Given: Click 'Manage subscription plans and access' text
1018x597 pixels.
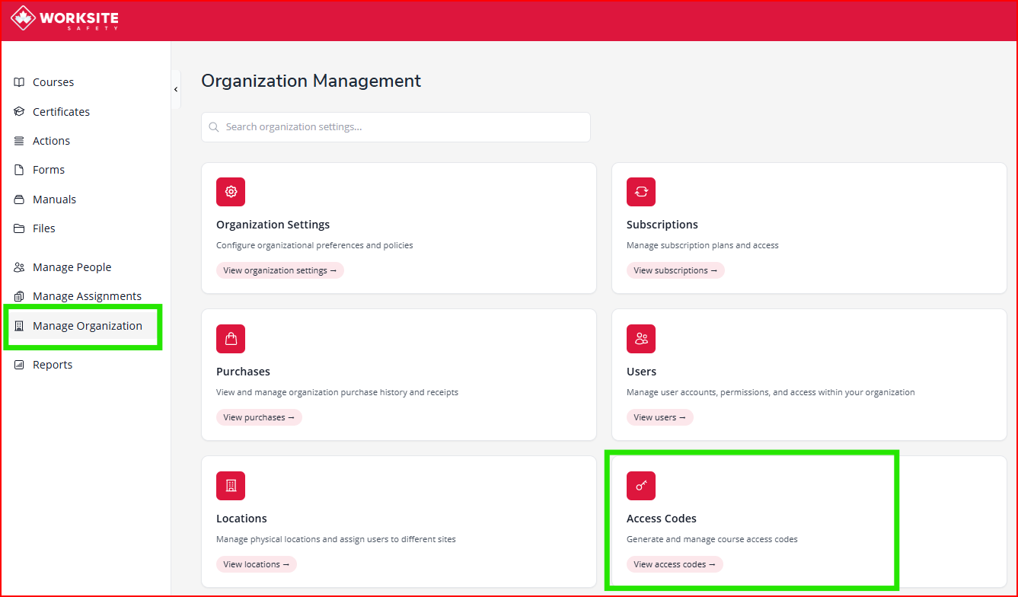Looking at the screenshot, I should click(x=703, y=245).
